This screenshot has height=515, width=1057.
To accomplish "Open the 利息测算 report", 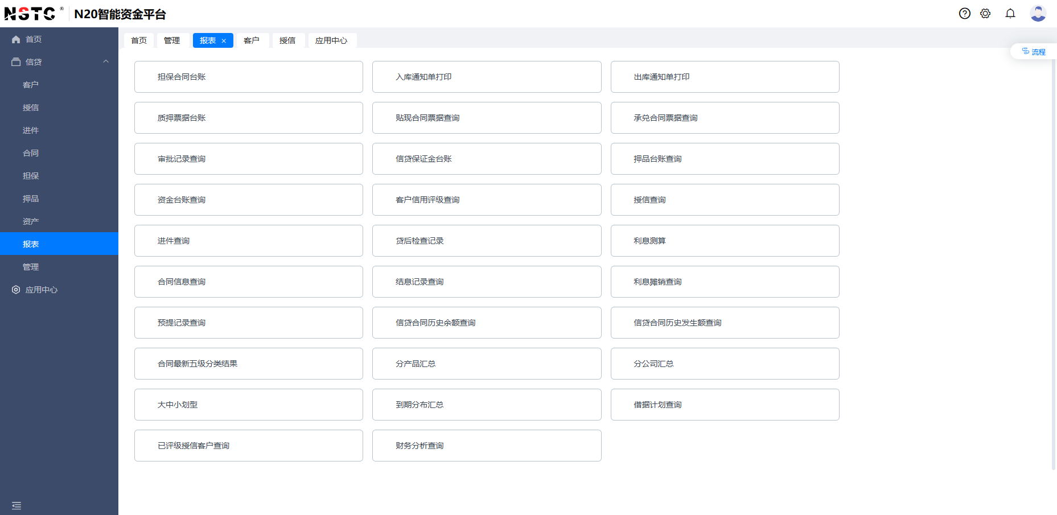I will pyautogui.click(x=725, y=241).
